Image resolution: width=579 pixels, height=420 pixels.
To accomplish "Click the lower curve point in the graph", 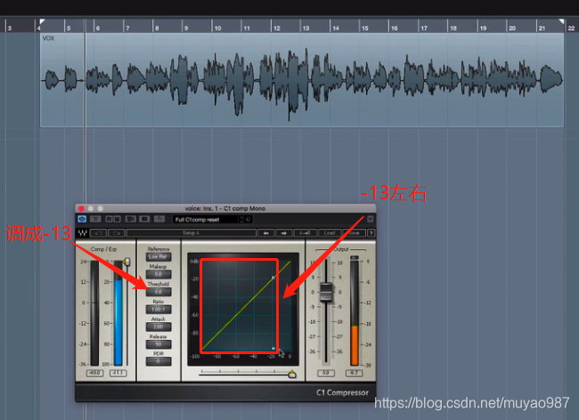I will (x=273, y=348).
